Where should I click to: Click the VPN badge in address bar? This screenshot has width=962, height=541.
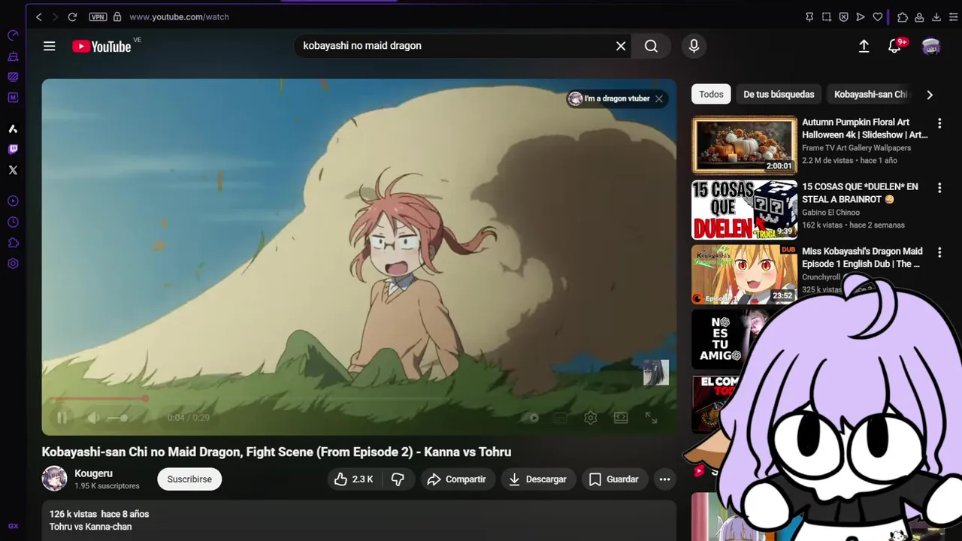coord(98,17)
